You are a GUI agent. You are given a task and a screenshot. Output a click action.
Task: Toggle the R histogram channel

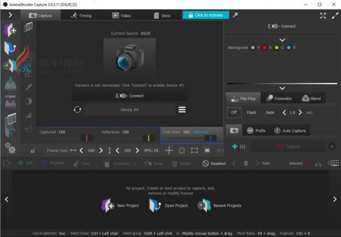coord(265,48)
